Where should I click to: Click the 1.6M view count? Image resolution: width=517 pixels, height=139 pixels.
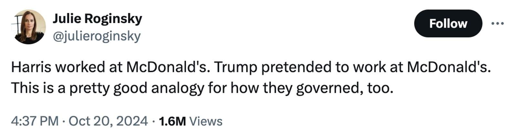[172, 121]
